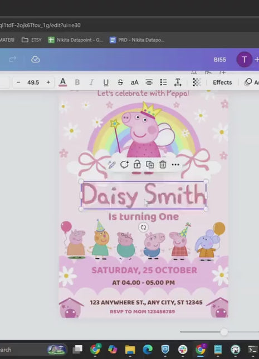This screenshot has width=259, height=359.
Task: Open the transparency checkerboard control
Action: (197, 82)
